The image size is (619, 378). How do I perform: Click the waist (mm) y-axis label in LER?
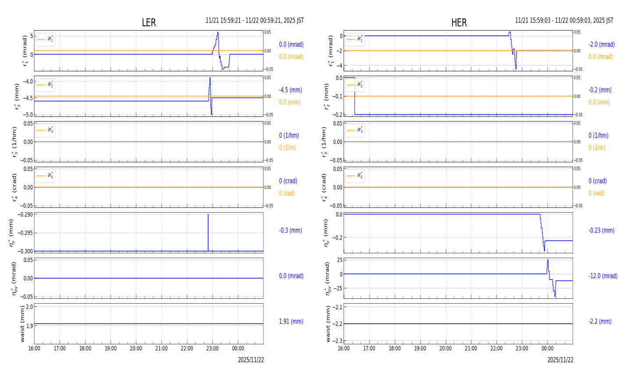click(23, 323)
